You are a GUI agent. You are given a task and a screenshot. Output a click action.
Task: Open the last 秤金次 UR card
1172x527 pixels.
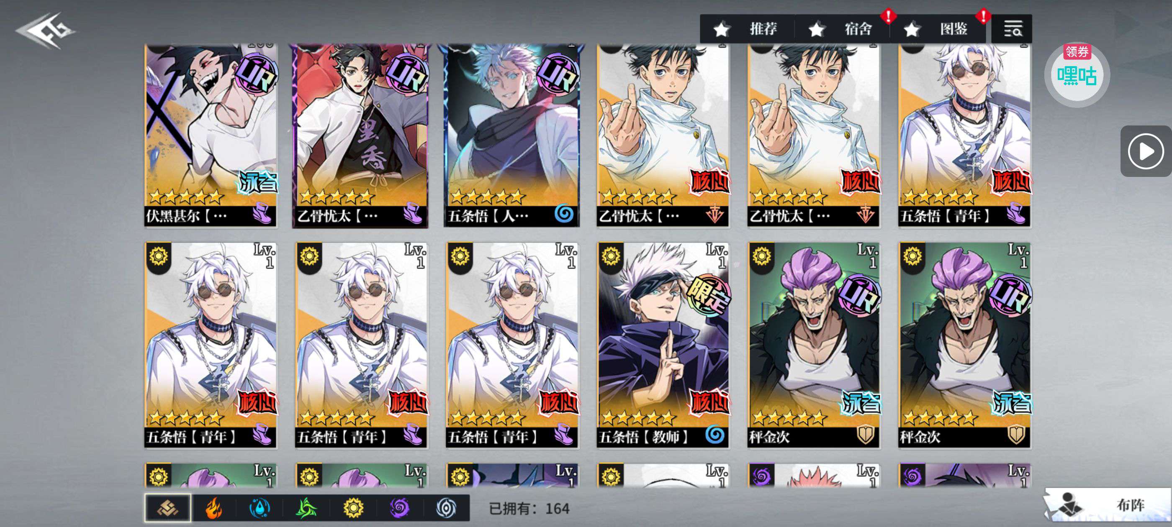(964, 345)
